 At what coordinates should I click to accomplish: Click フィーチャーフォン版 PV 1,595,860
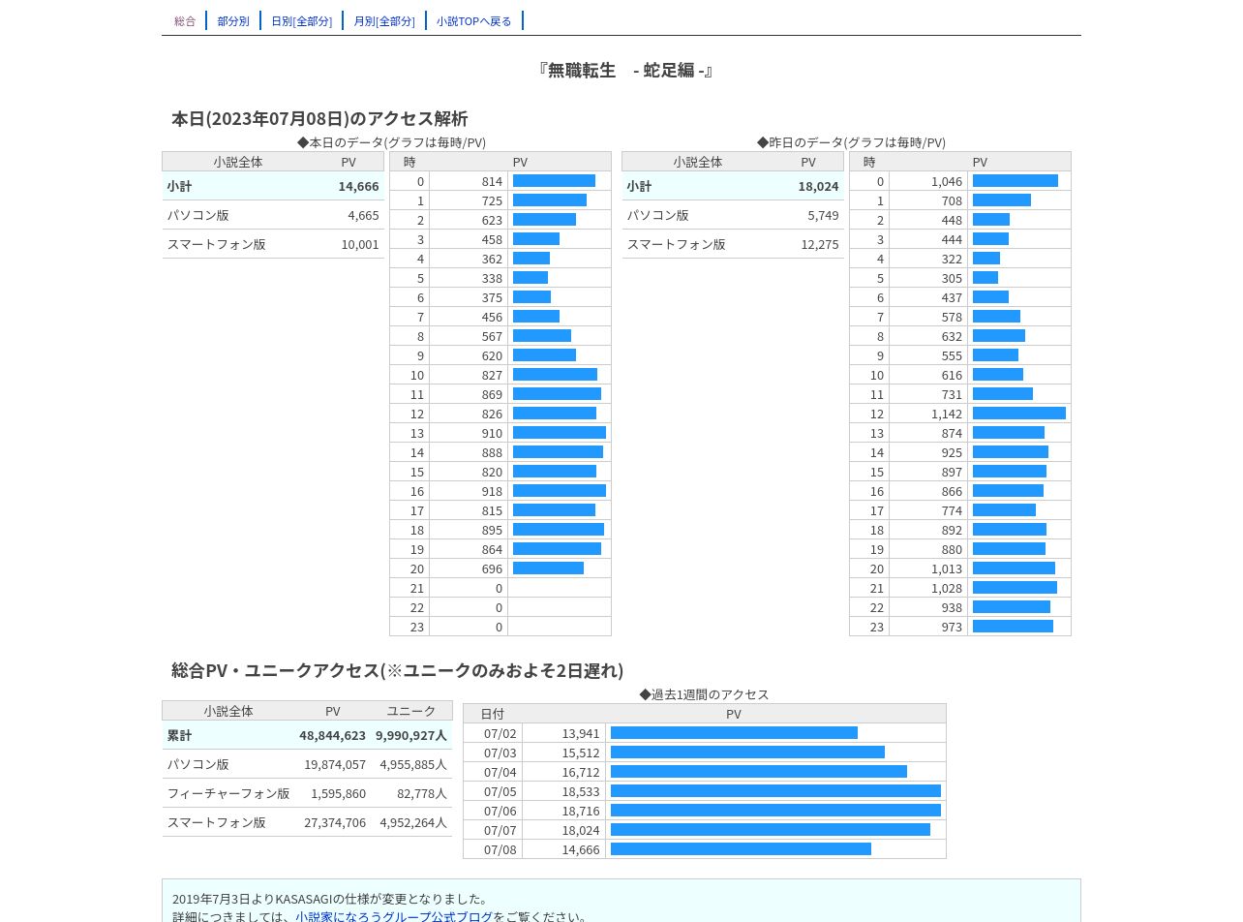click(338, 793)
